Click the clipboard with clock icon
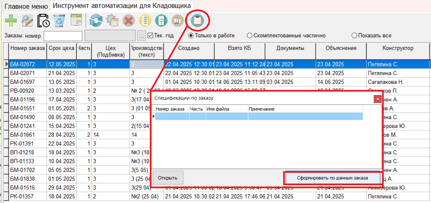This screenshot has width=431, height=203. point(43,21)
